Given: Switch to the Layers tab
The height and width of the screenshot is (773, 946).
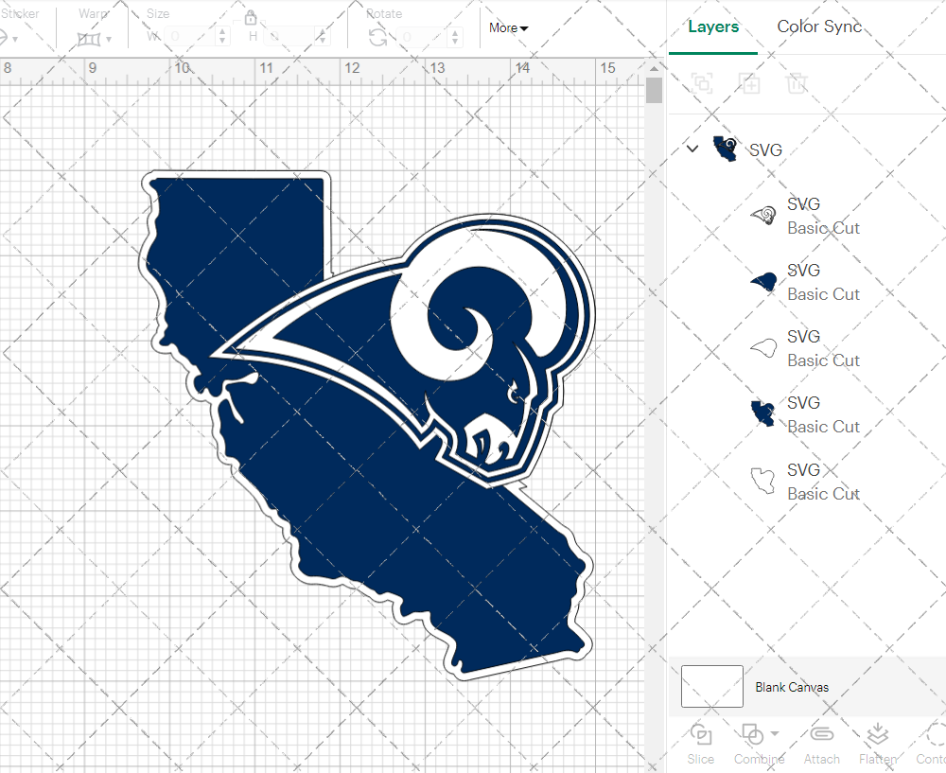Looking at the screenshot, I should 713,26.
